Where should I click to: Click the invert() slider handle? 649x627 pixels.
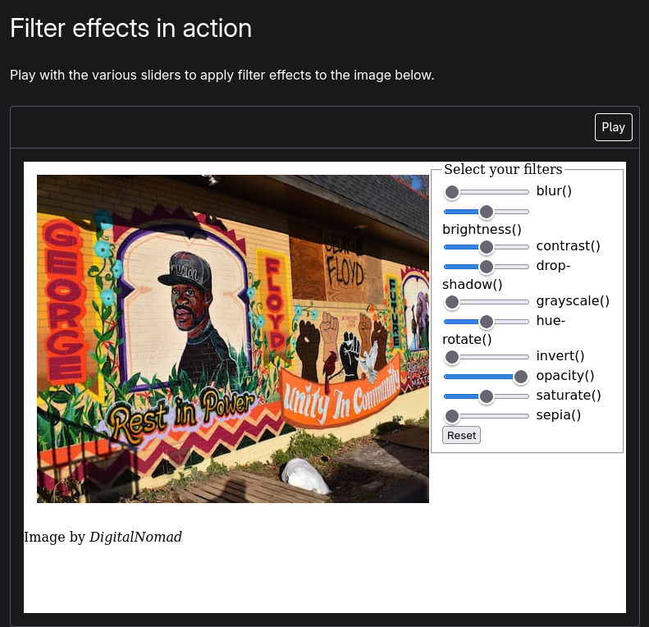[x=451, y=357]
